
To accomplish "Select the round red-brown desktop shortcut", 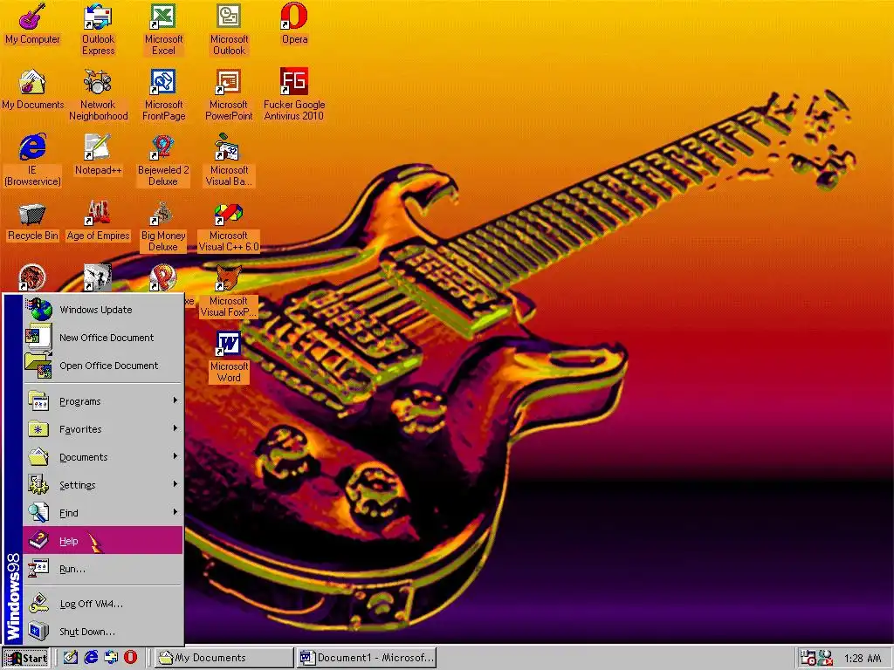I will [x=32, y=278].
